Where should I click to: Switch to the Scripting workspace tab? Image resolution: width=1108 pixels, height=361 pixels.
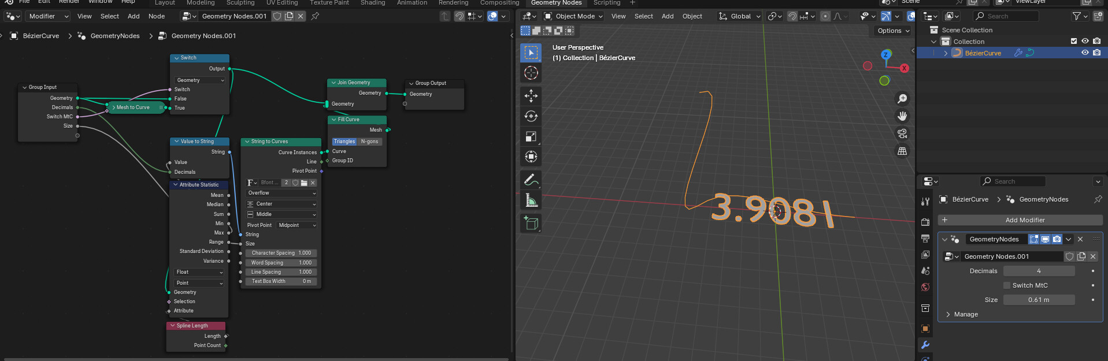click(x=607, y=3)
